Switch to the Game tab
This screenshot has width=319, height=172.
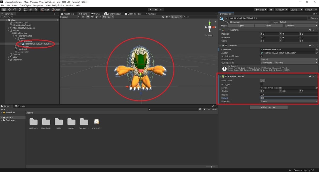[x=95, y=14]
